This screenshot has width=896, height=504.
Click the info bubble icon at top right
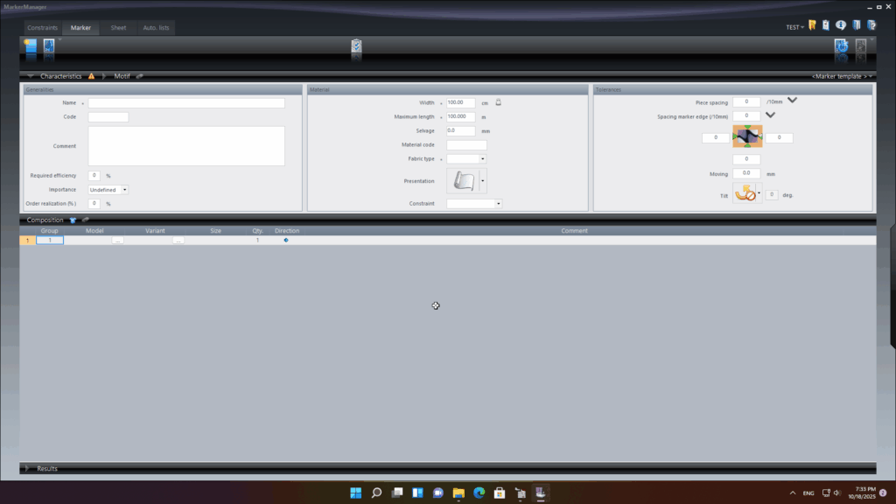pyautogui.click(x=841, y=26)
